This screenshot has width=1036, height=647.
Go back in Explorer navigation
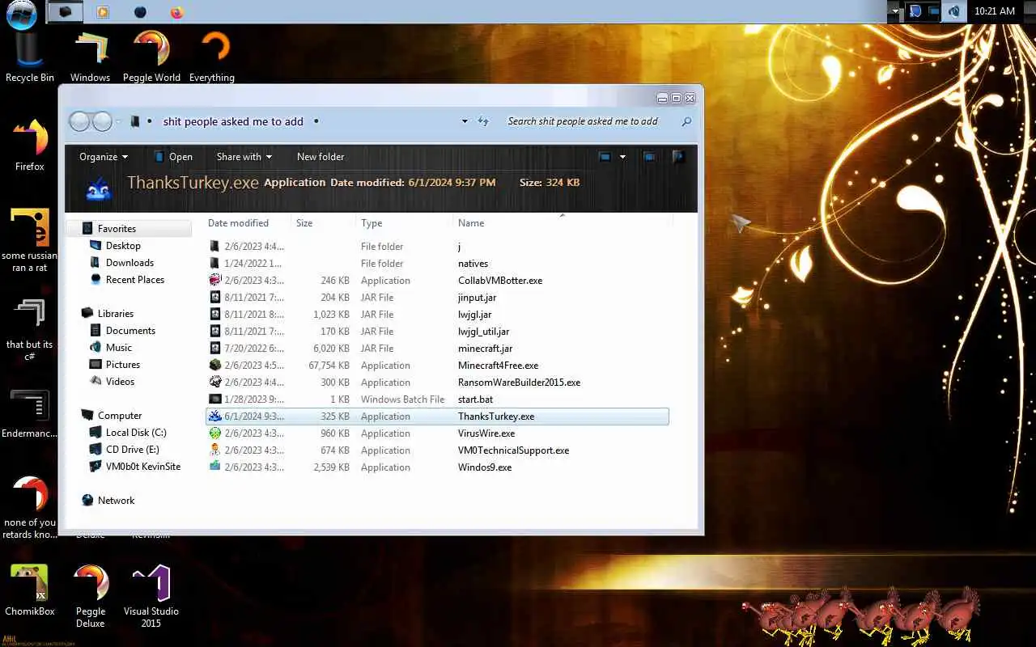pyautogui.click(x=79, y=121)
